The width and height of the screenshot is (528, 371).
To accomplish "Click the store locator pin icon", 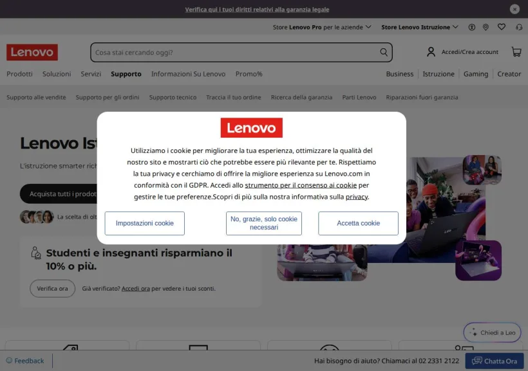I will tap(486, 27).
